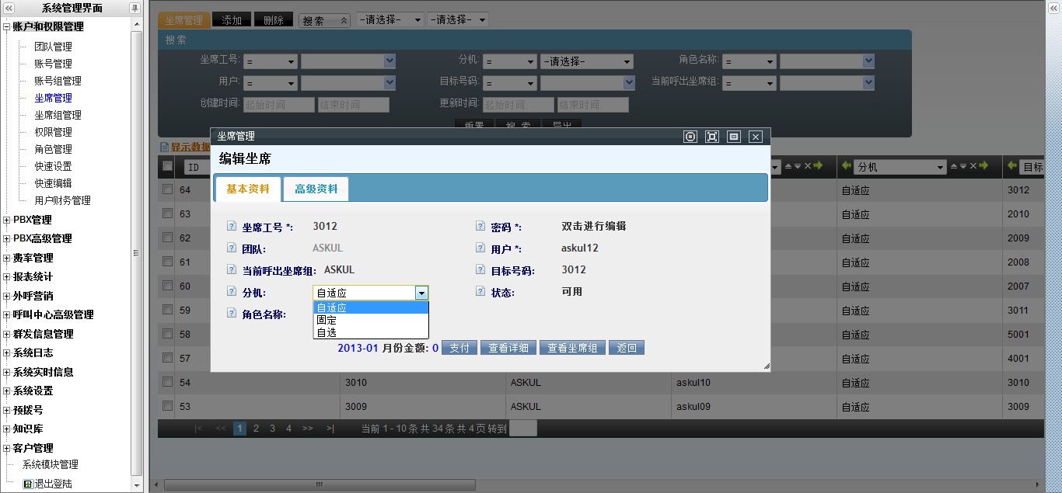The height and width of the screenshot is (493, 1062).
Task: Open 坐席组管理 in the sidebar menu
Action: coord(58,115)
